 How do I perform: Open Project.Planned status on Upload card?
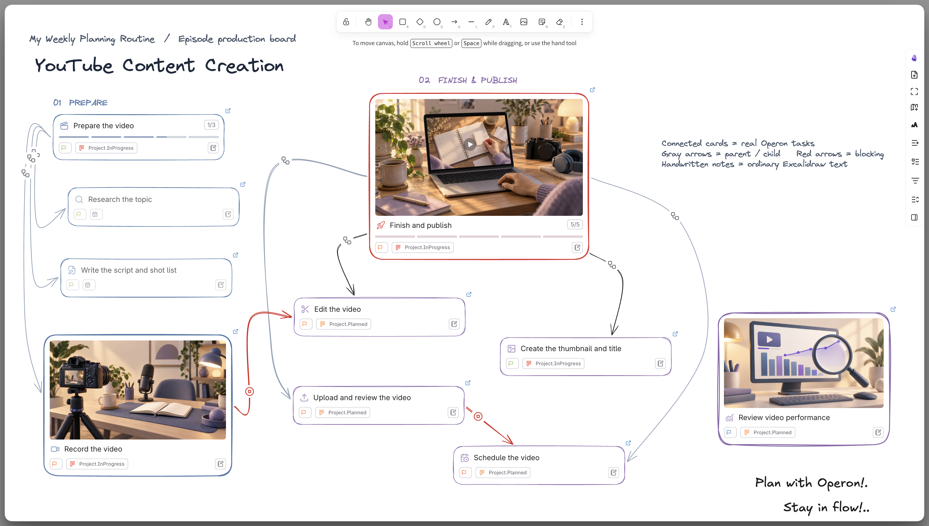[x=343, y=412]
